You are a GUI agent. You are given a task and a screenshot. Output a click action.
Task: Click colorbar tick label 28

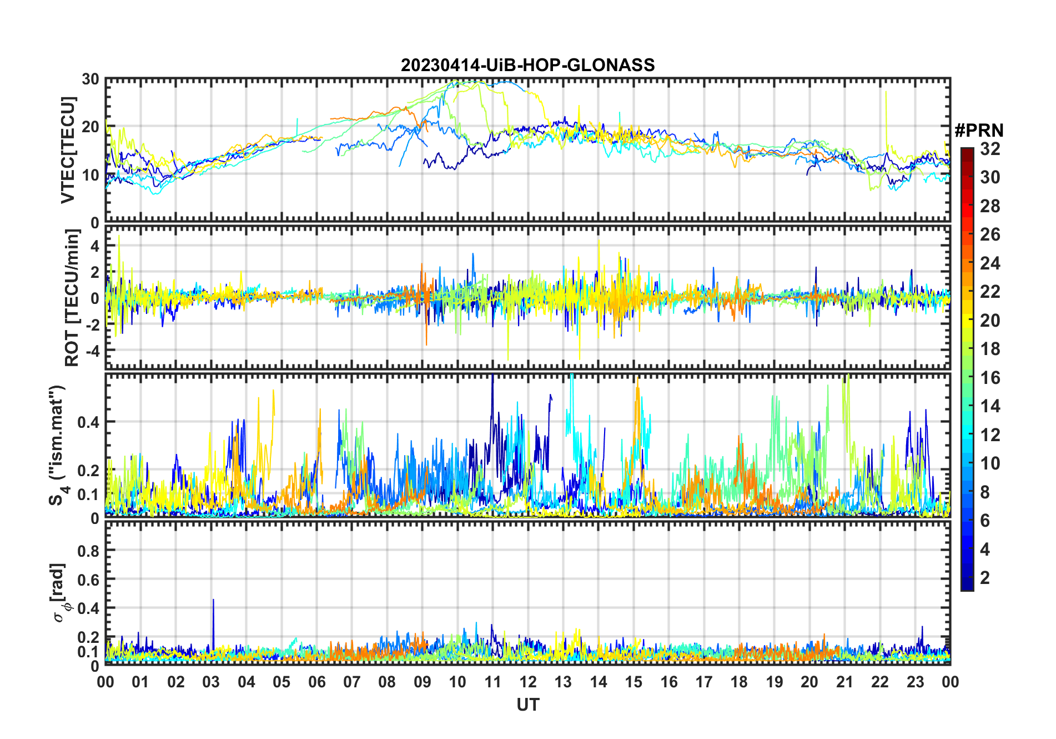[x=989, y=206]
